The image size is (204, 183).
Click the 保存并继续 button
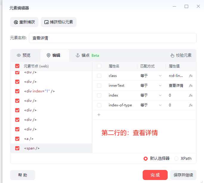183,175
